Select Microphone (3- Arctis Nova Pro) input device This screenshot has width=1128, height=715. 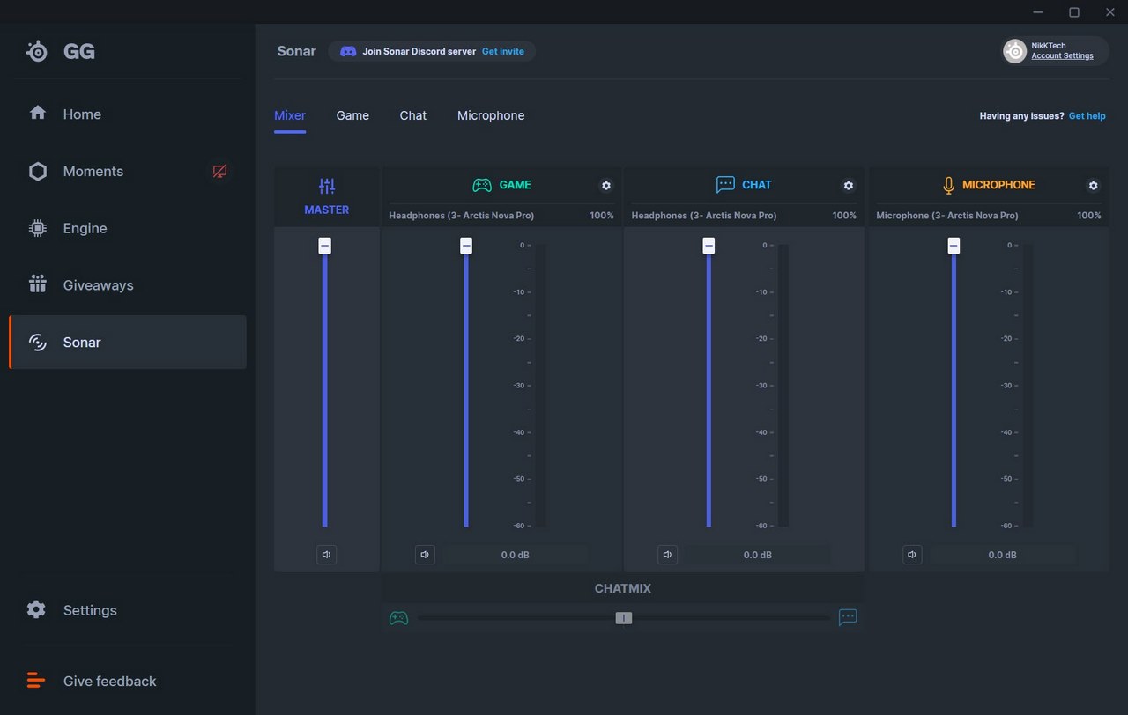pyautogui.click(x=947, y=216)
